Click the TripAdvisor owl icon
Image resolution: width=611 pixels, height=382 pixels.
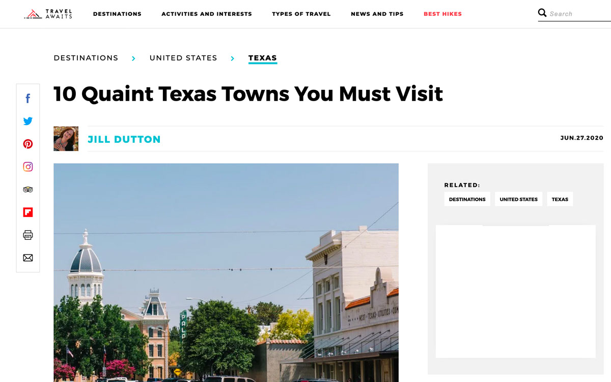(28, 189)
